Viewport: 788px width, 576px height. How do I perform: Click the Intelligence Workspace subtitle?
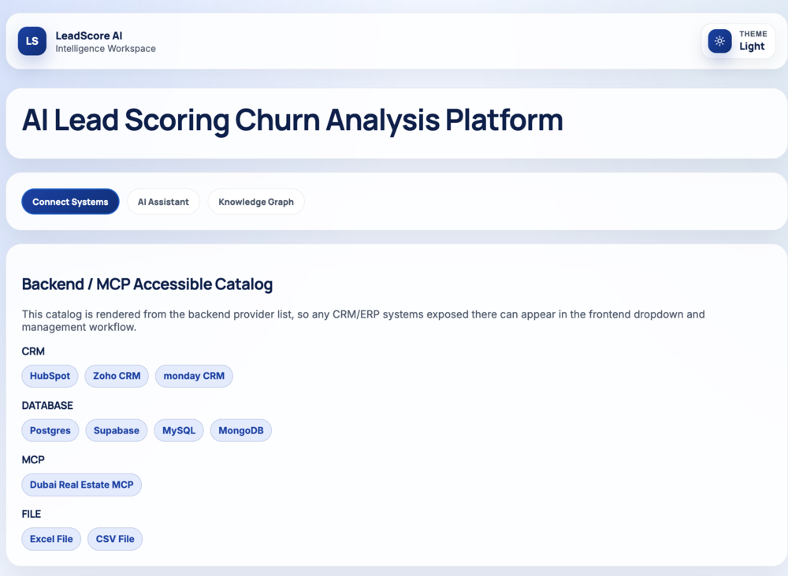coord(106,49)
